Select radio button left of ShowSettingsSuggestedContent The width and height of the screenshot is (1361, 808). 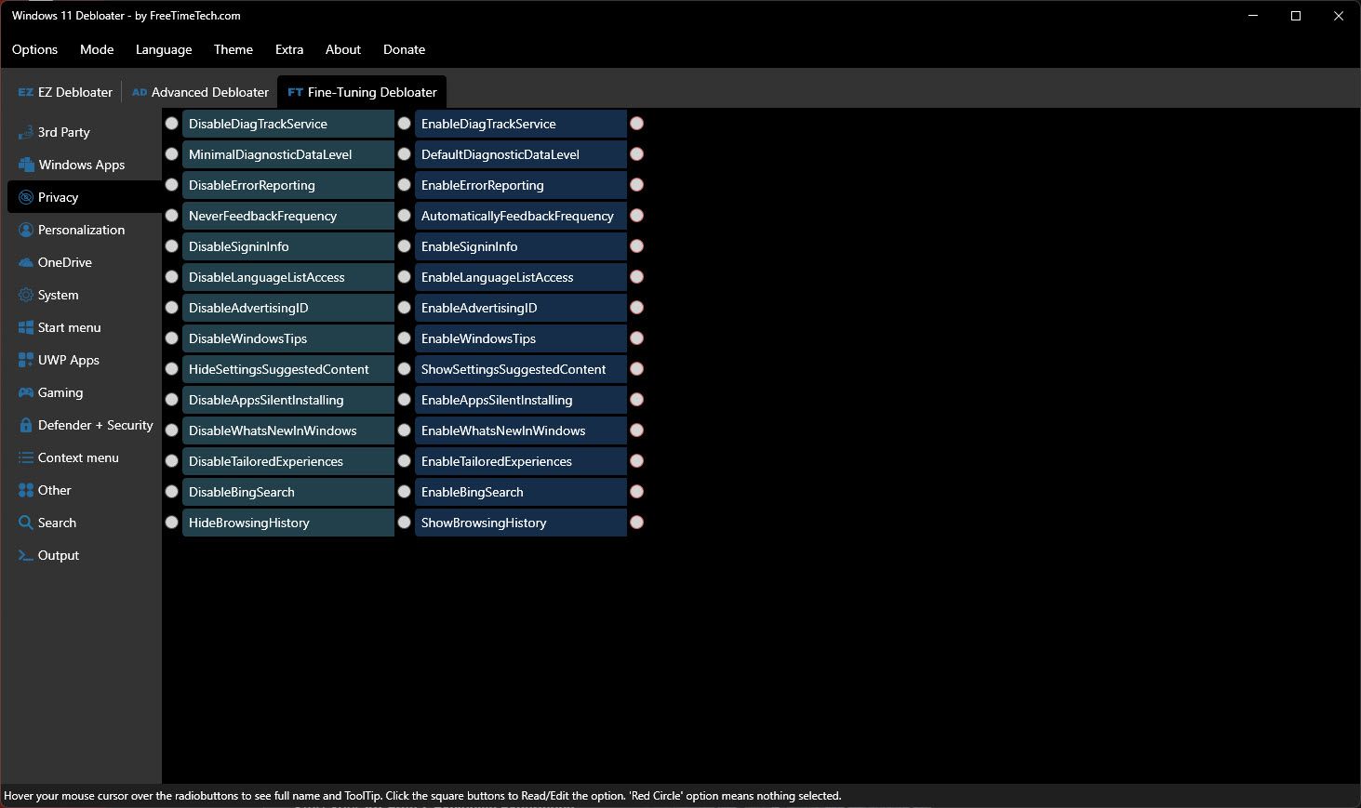pyautogui.click(x=405, y=369)
